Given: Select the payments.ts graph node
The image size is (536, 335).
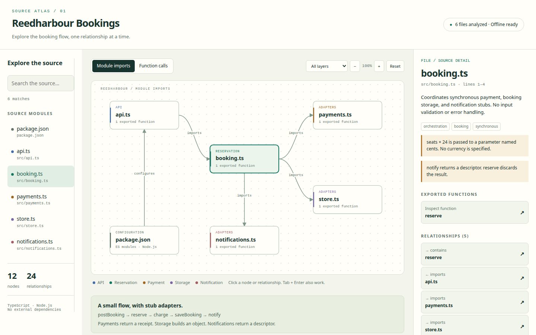Looking at the screenshot, I should (348, 115).
